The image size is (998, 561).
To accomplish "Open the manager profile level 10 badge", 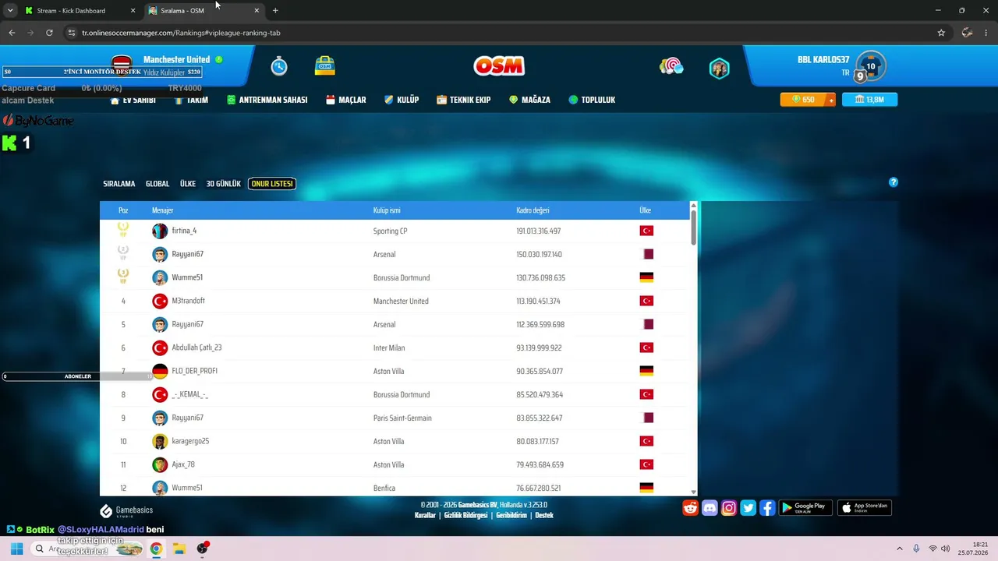I will point(870,66).
